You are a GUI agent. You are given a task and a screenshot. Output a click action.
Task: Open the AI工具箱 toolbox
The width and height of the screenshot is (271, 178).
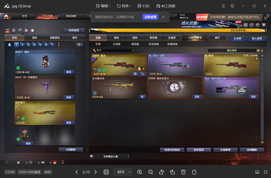[166, 6]
